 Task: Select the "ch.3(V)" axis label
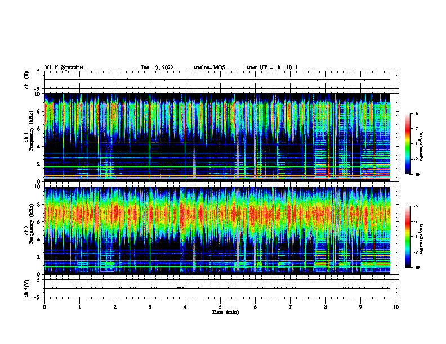26,288
